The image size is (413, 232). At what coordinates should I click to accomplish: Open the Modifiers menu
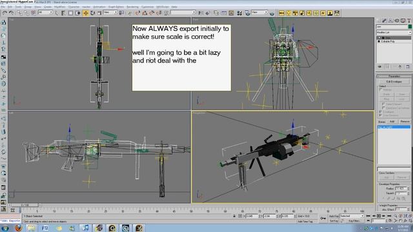[x=60, y=7]
